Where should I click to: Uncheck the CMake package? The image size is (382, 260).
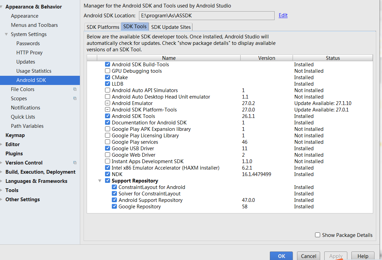107,77
